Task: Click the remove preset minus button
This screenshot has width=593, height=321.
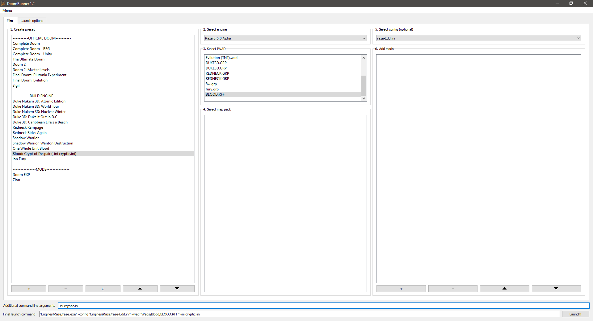Action: (66, 289)
